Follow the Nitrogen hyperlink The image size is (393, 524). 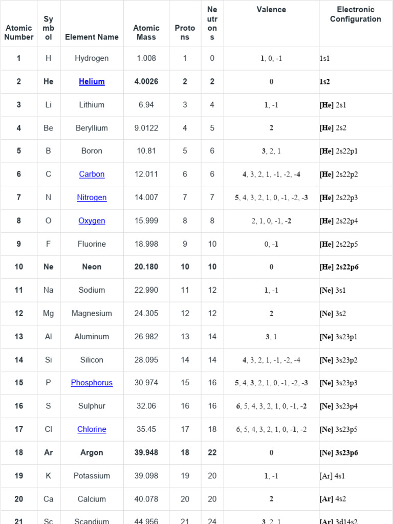[x=92, y=198]
